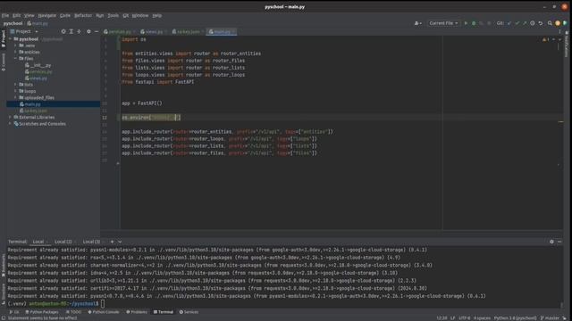The width and height of the screenshot is (572, 321).
Task: Open Git history clock icon
Action: pos(533,23)
